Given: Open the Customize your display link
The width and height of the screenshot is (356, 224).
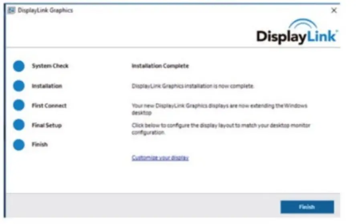Looking at the screenshot, I should point(160,158).
